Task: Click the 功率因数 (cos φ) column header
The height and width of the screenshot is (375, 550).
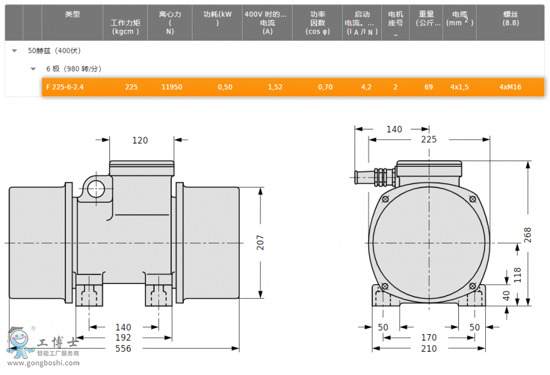Action: click(317, 23)
